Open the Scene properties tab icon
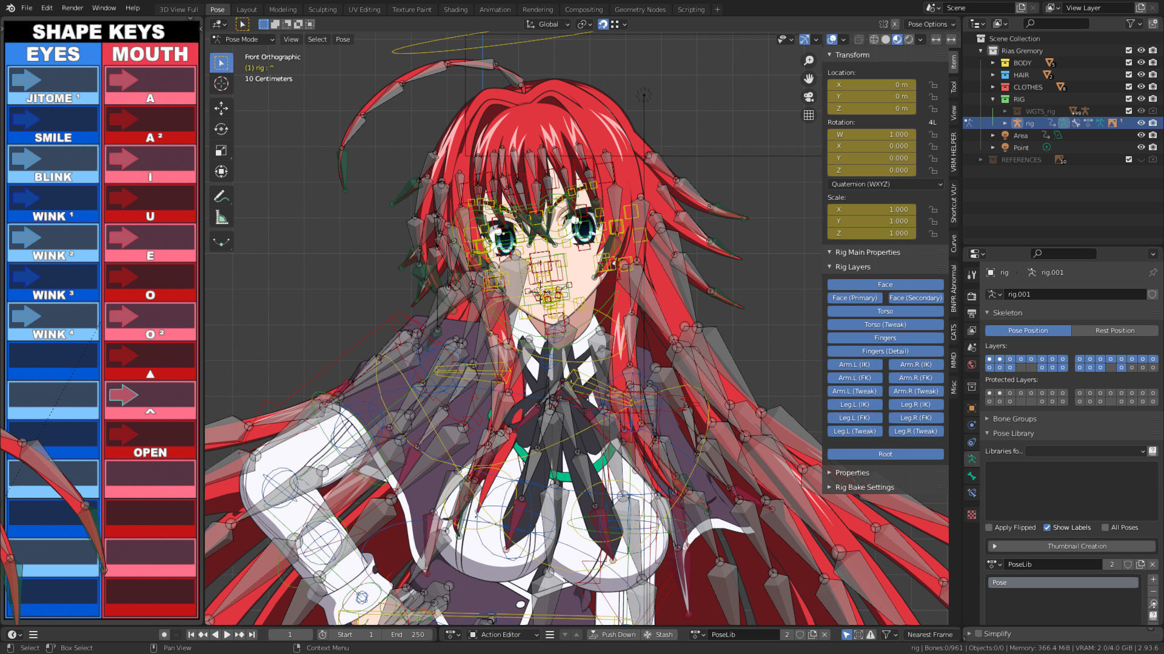The image size is (1164, 654). coord(972,347)
